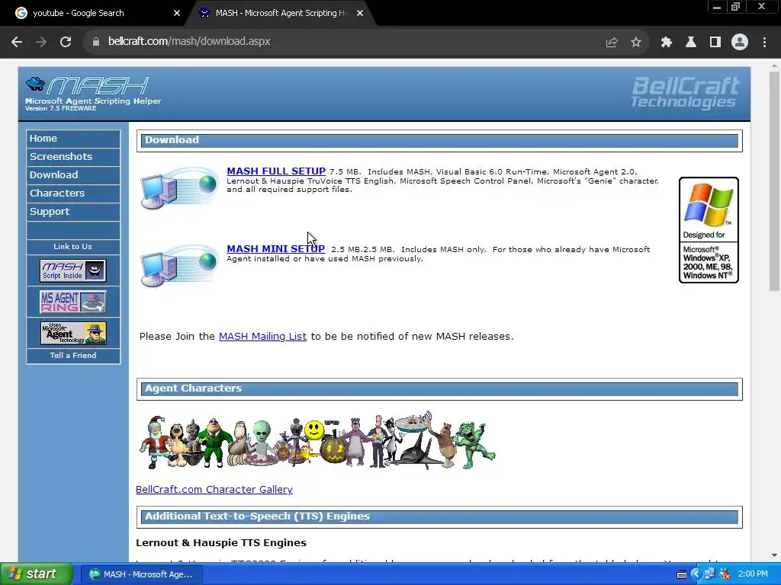Open Screenshots in the sidebar menu

click(x=73, y=157)
